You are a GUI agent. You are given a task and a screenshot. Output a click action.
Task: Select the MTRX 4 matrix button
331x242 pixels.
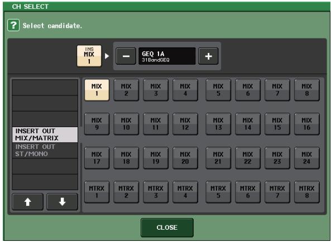[185, 192]
